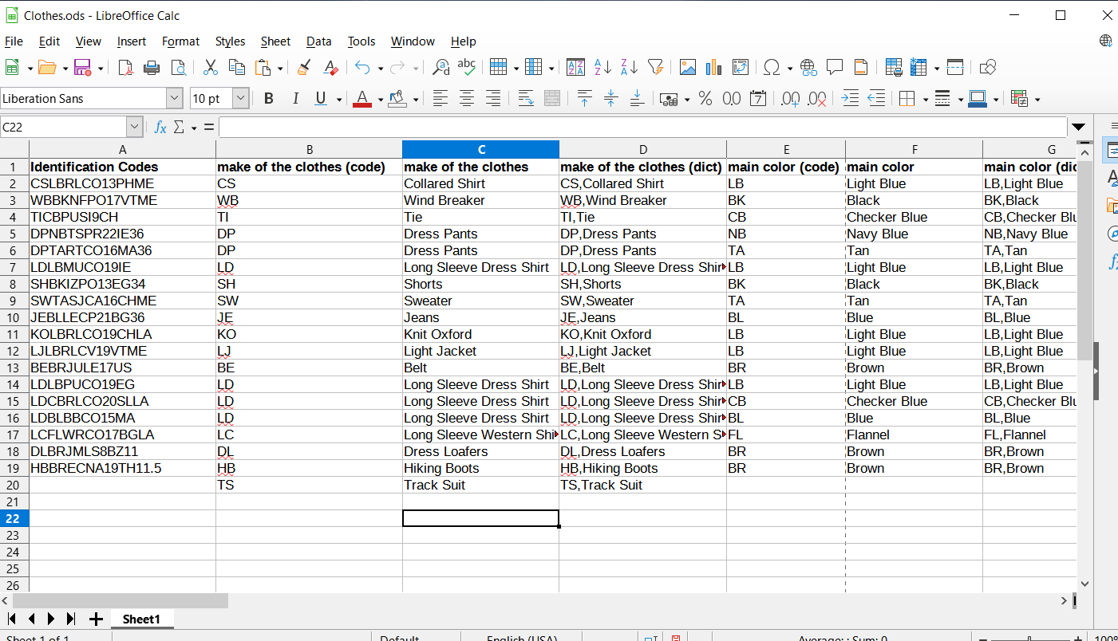Screen dimensions: 1118x641
Task: Toggle split window
Action: [x=955, y=68]
